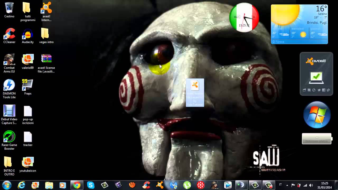Viewport: 338px width, 190px height.
Task: Launch the Razer Game Booster shortcut
Action: click(9, 140)
